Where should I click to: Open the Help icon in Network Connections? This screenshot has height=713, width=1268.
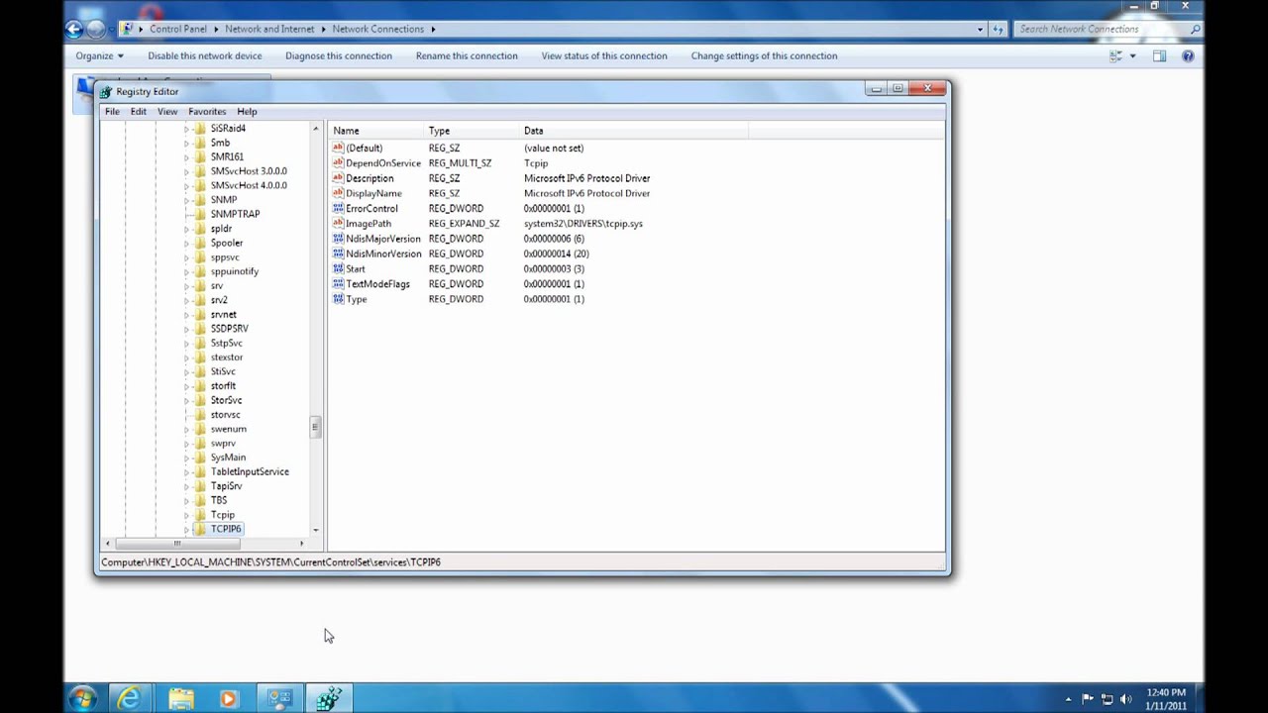click(x=1188, y=55)
